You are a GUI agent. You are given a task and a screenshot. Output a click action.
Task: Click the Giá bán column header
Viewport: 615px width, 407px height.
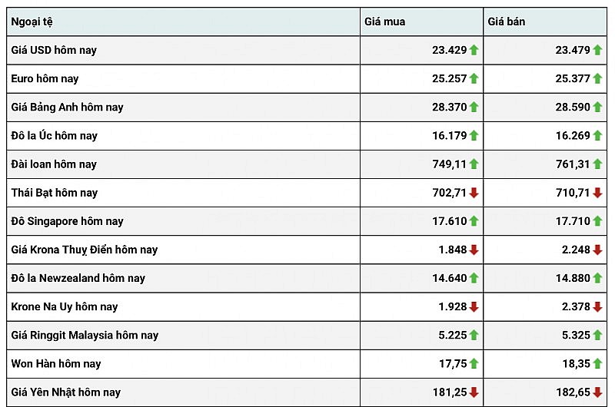[x=507, y=22]
